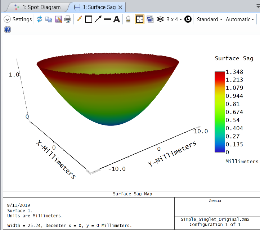Save the plot image
The width and height of the screenshot is (260, 230).
click(x=58, y=19)
